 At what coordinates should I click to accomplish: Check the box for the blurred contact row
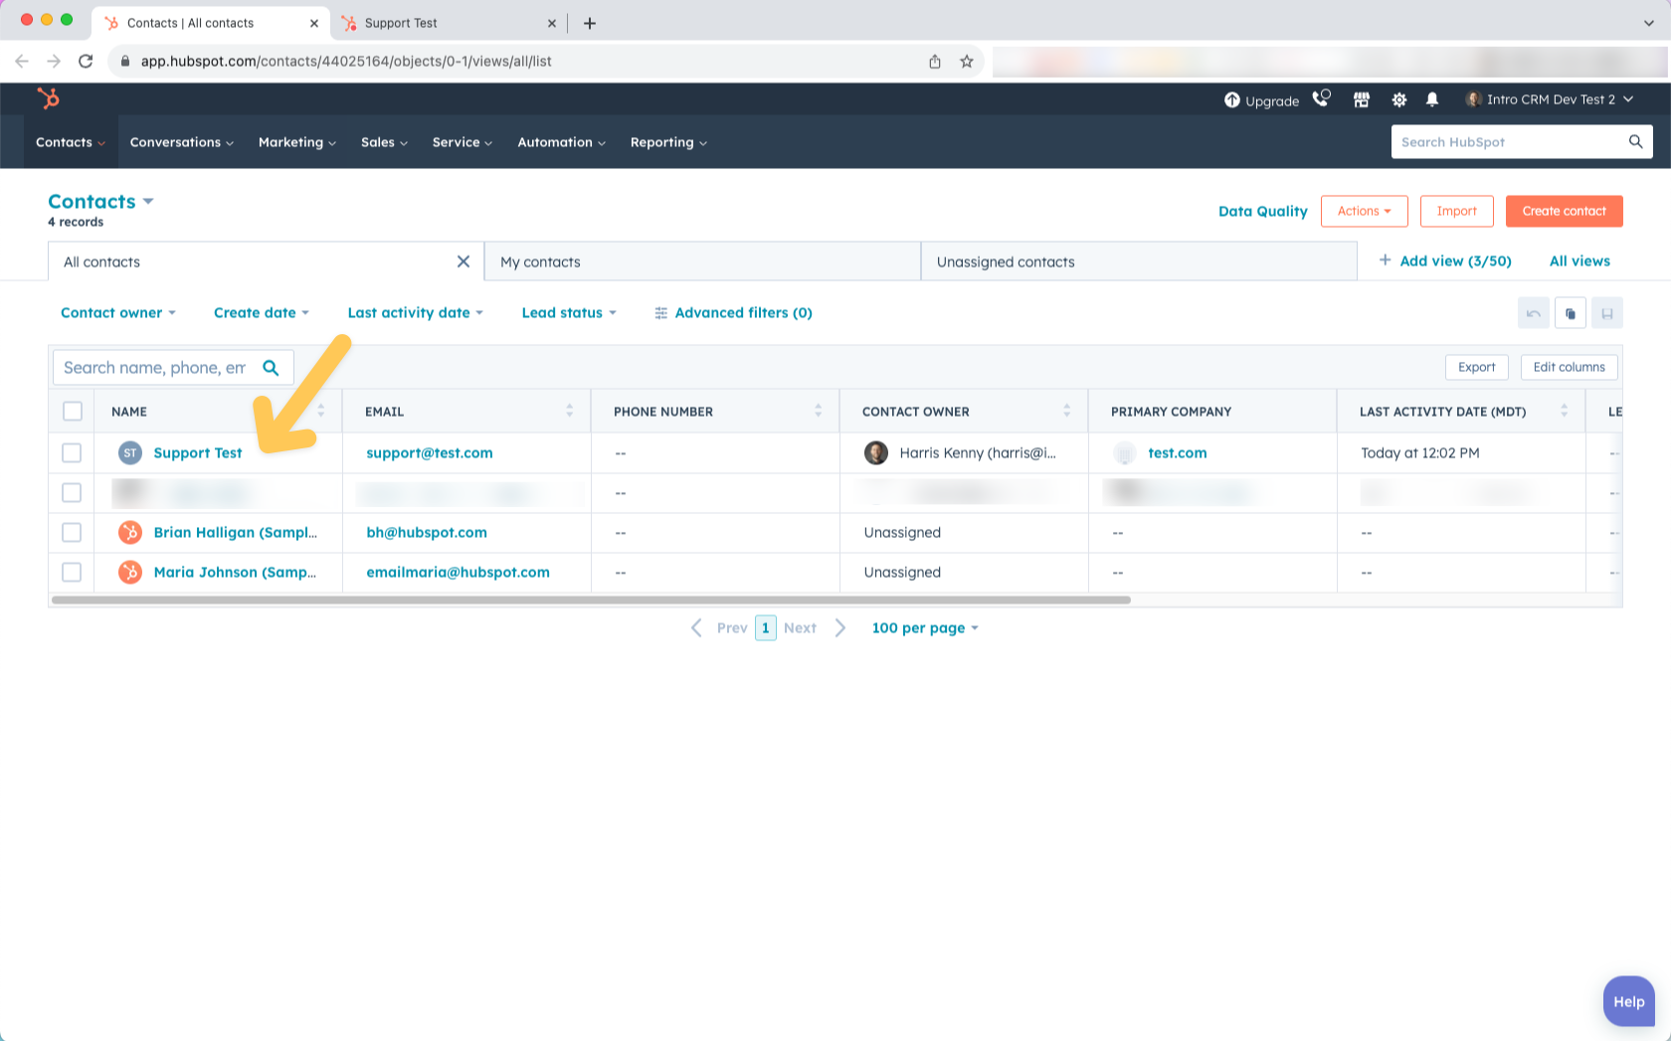click(x=72, y=493)
